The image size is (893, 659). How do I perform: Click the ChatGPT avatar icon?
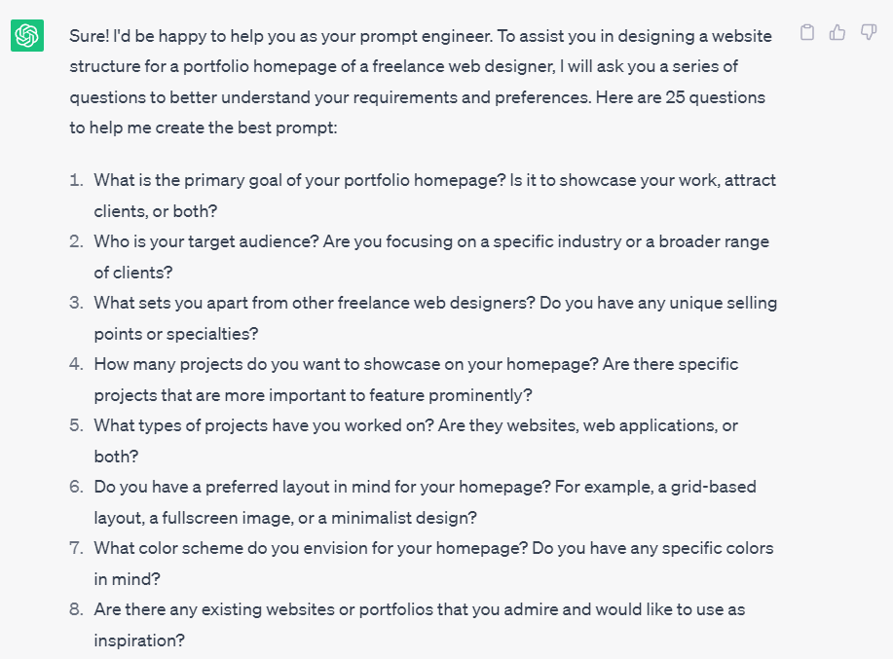pyautogui.click(x=27, y=36)
